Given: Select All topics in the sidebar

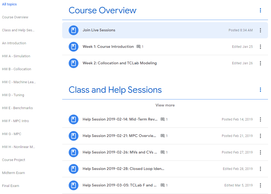Looking at the screenshot, I should [x=9, y=4].
